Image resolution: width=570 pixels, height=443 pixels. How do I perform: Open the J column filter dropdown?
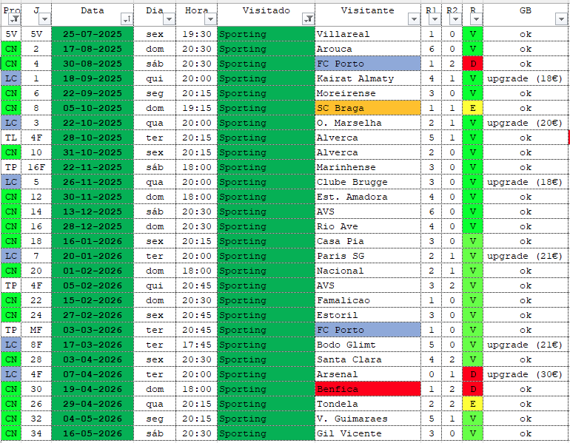click(44, 19)
